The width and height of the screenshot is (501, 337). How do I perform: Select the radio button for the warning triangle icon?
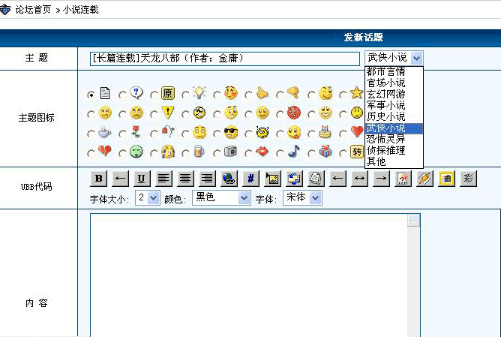click(154, 114)
